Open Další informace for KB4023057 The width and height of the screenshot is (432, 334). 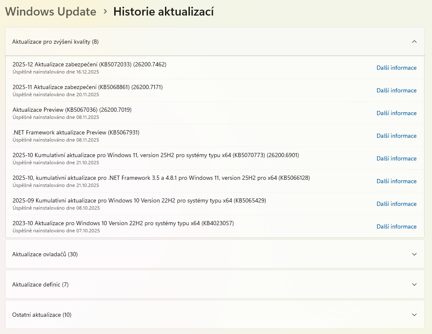click(x=396, y=226)
